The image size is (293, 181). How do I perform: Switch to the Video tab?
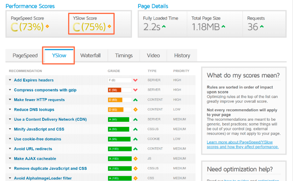point(153,55)
